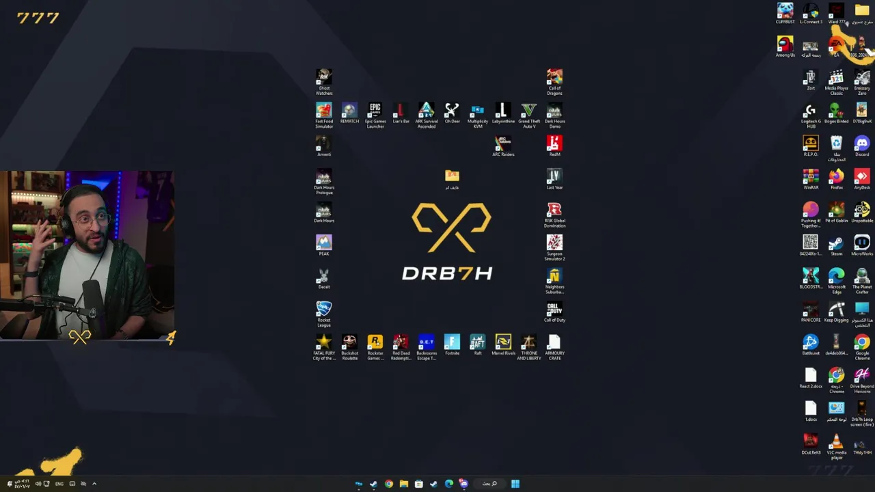This screenshot has width=875, height=492.
Task: Select the Labyrinthine desktop icon
Action: click(x=503, y=113)
